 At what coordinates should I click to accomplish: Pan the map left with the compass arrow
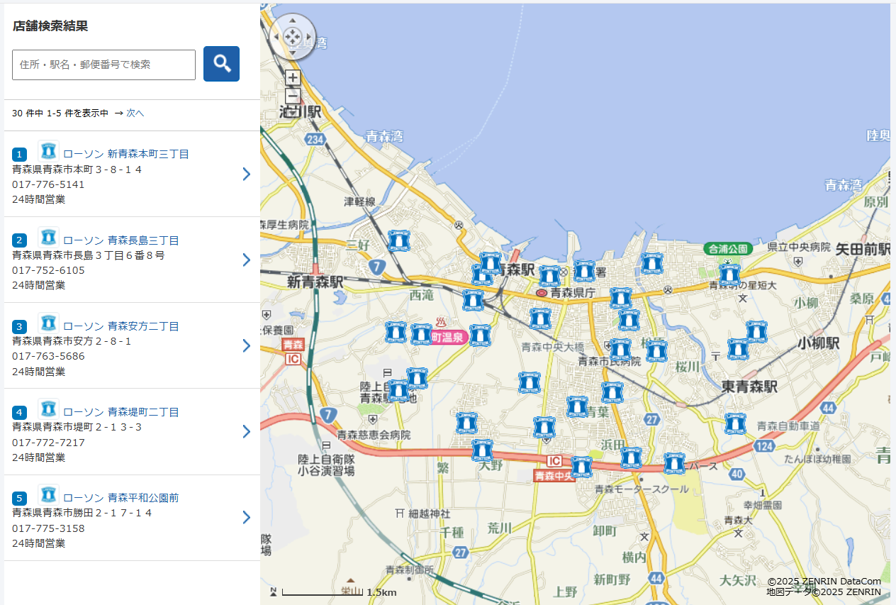(278, 37)
